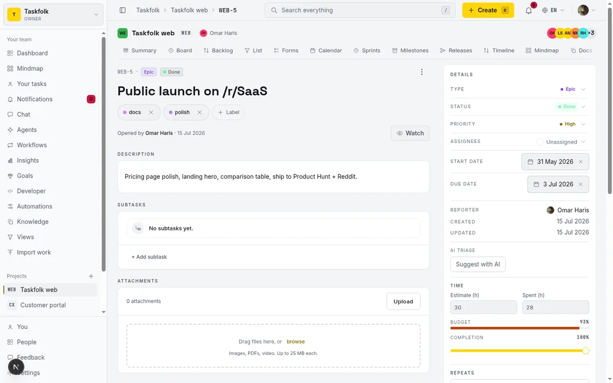This screenshot has width=613, height=383.
Task: Open Notifications in the sidebar
Action: coord(50,99)
